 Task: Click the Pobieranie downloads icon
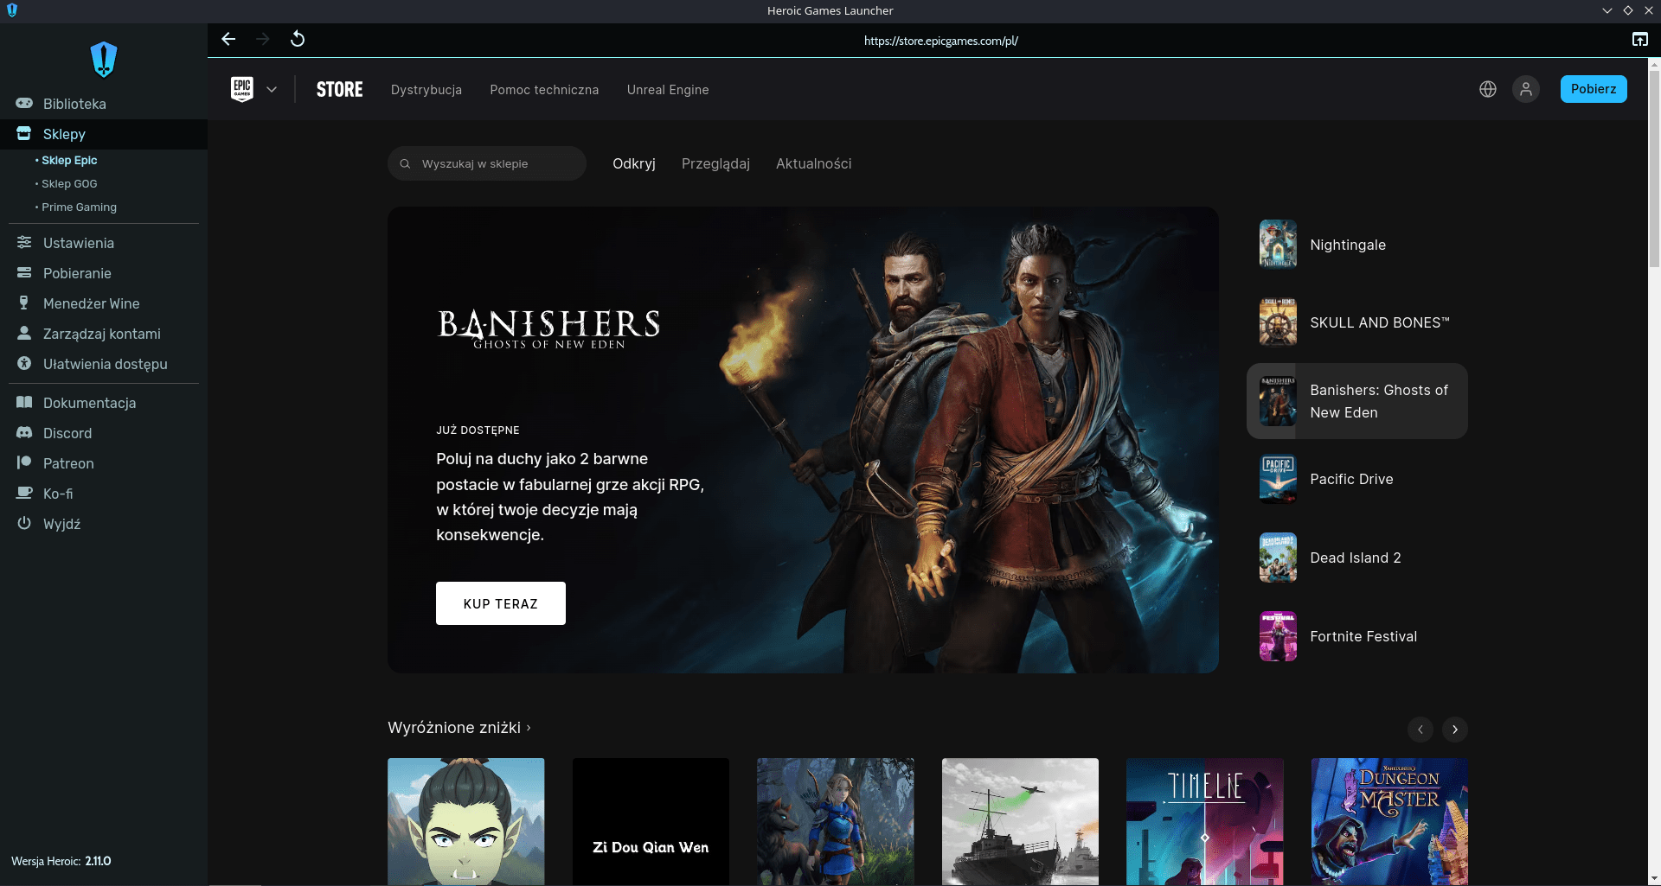tap(24, 273)
